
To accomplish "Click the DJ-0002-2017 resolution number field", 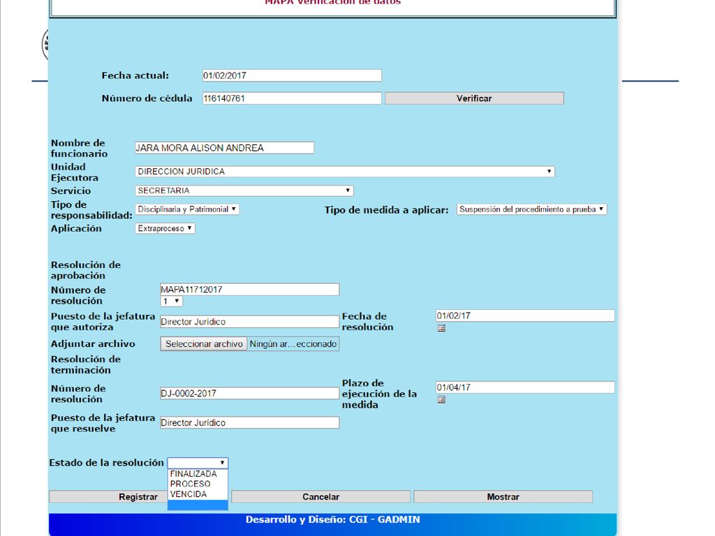I will point(249,394).
